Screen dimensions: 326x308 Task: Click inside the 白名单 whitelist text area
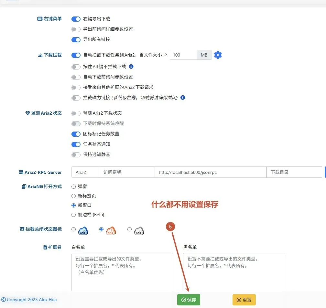click(x=122, y=272)
